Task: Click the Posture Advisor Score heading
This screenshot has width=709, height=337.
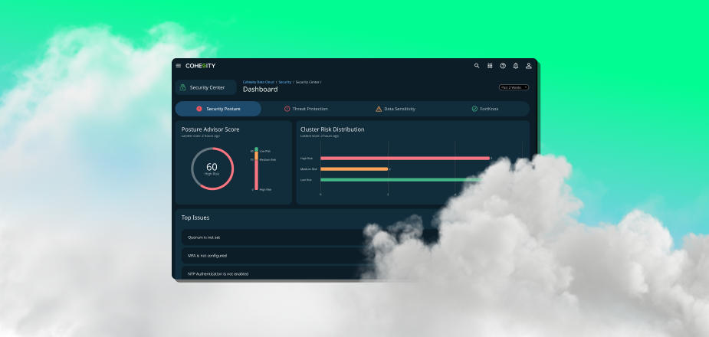Action: pos(210,129)
